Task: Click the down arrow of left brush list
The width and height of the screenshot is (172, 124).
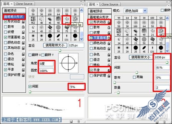Action: click(82, 39)
